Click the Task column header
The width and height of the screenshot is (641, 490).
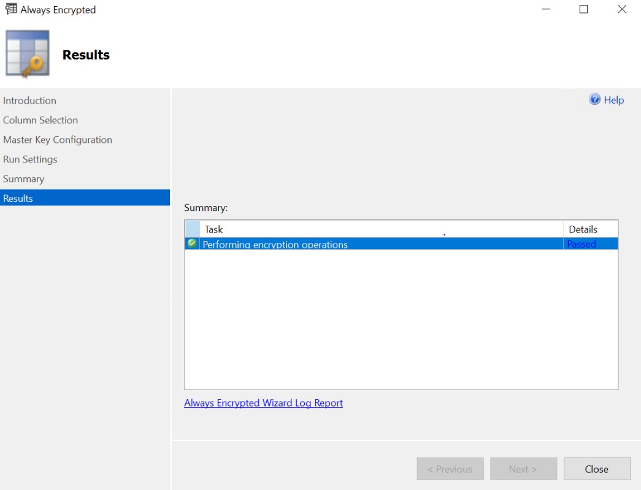pyautogui.click(x=382, y=229)
